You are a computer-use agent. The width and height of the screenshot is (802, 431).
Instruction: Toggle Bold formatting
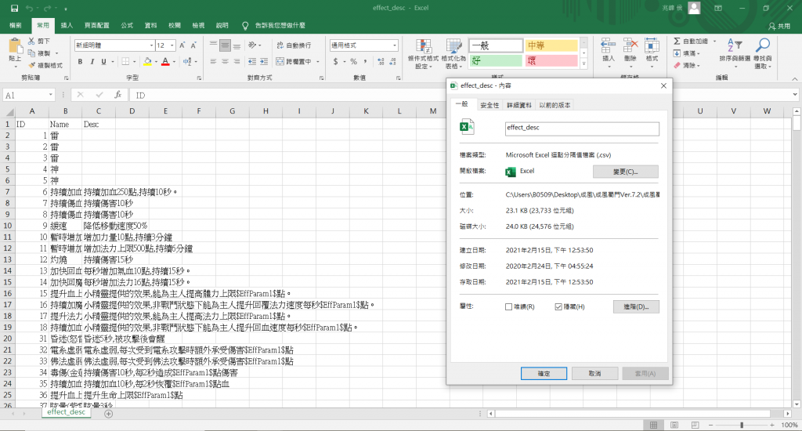[81, 61]
